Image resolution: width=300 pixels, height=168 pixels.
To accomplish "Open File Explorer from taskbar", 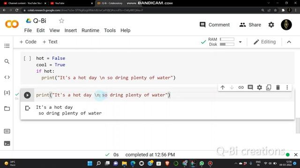I will (x=124, y=163).
